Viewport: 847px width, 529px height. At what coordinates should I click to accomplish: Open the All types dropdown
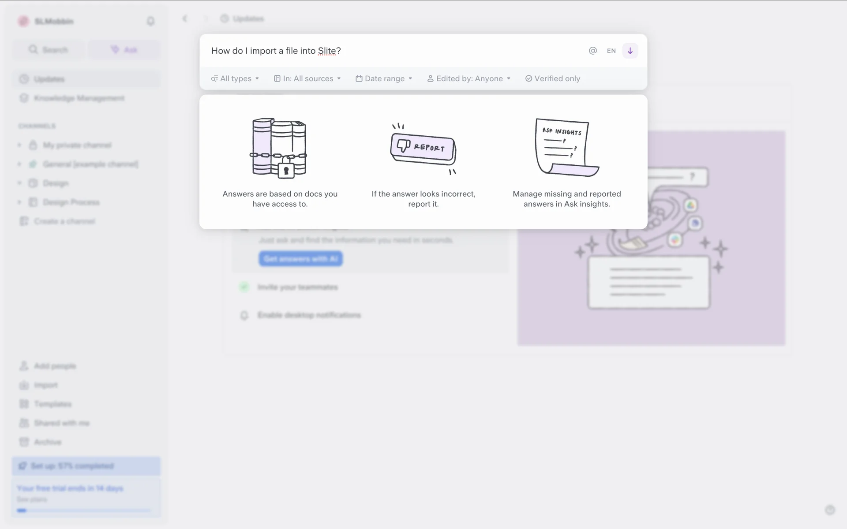click(x=235, y=78)
